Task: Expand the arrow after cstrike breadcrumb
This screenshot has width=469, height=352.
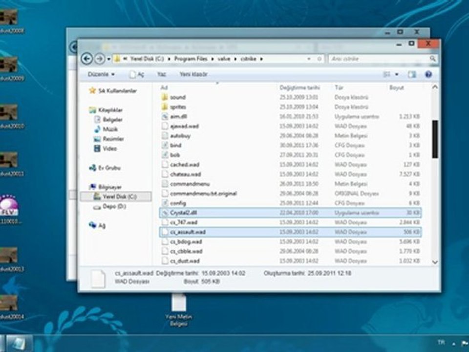Action: point(261,59)
